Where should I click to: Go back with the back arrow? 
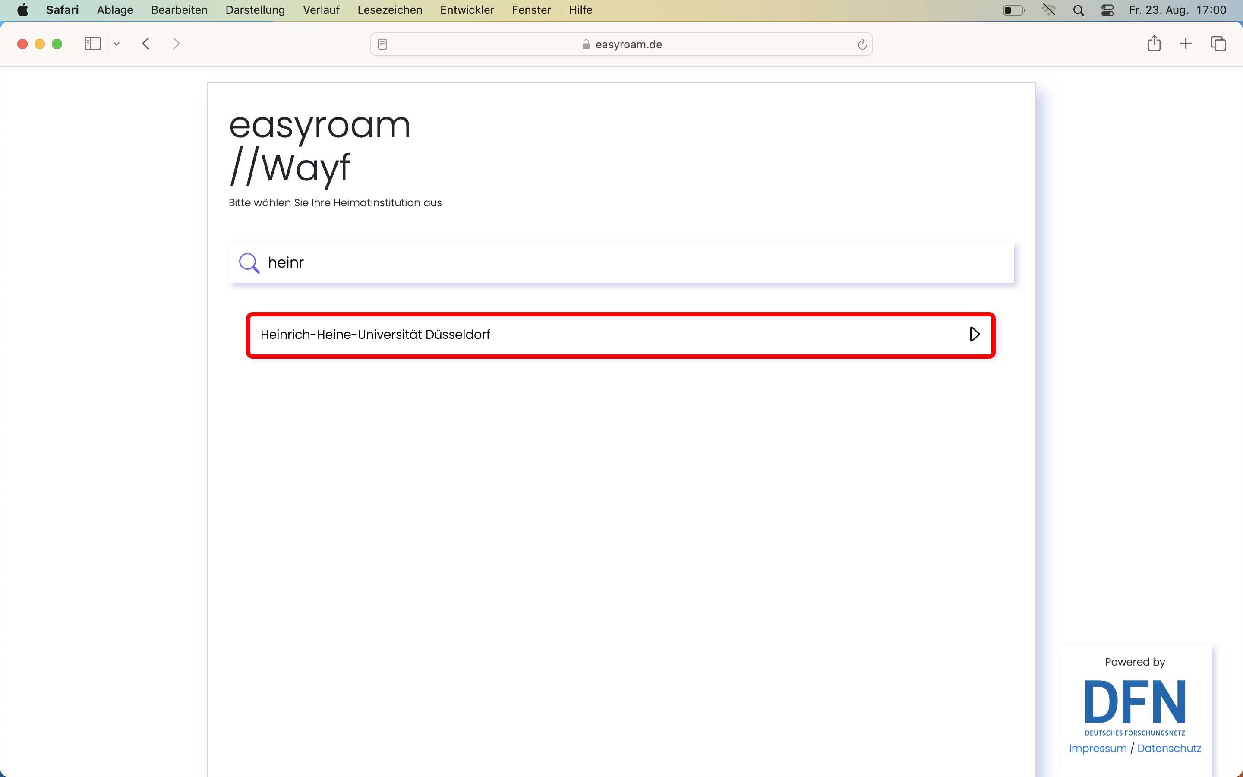(x=146, y=44)
